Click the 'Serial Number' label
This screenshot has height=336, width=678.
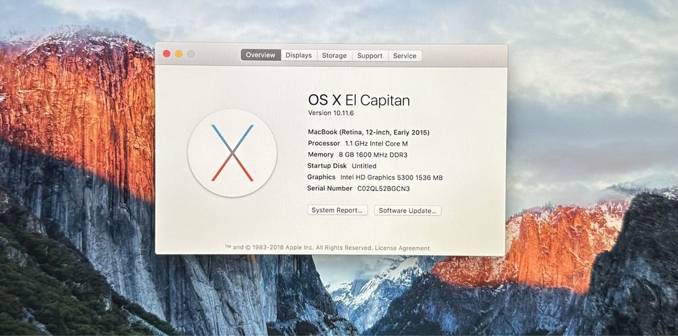click(330, 188)
